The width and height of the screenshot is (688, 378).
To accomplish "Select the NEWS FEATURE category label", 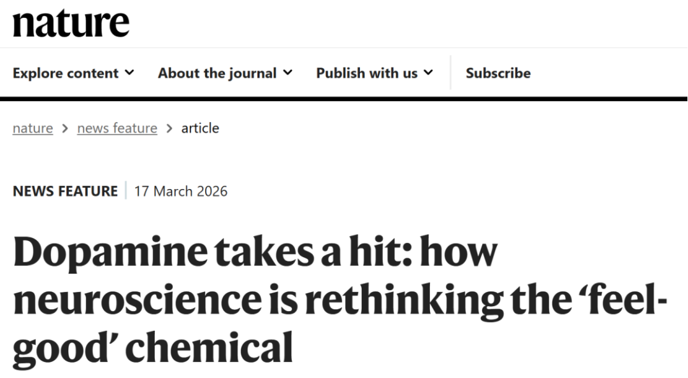I will tap(65, 191).
